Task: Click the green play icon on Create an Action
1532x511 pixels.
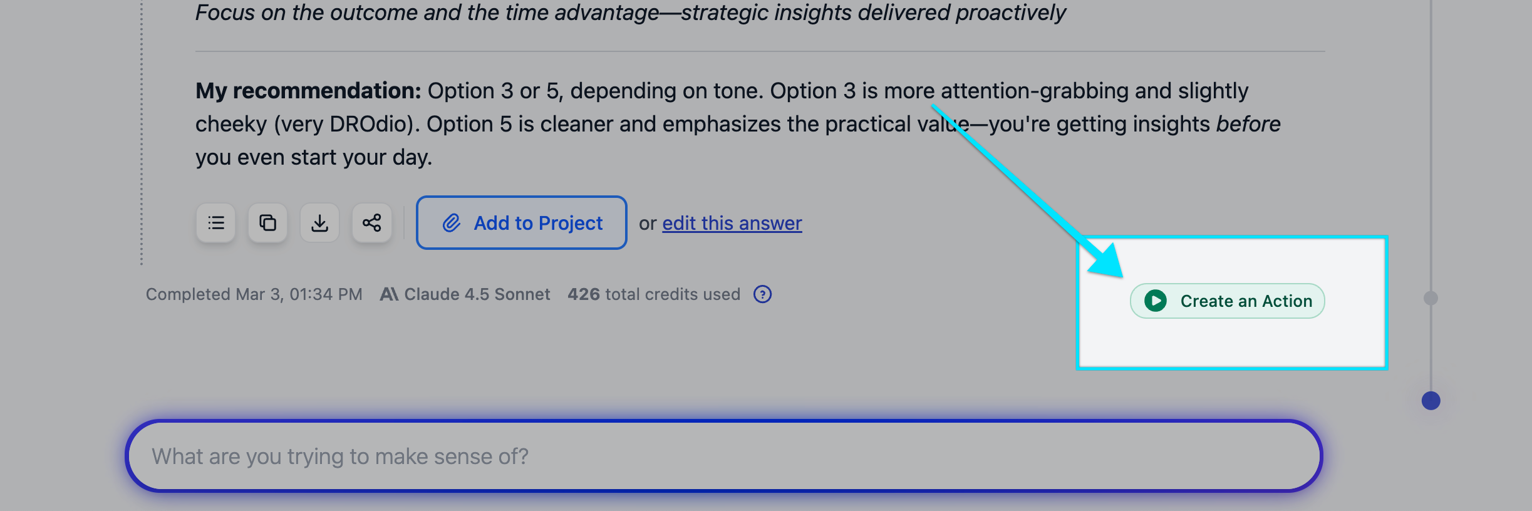Action: pyautogui.click(x=1156, y=301)
